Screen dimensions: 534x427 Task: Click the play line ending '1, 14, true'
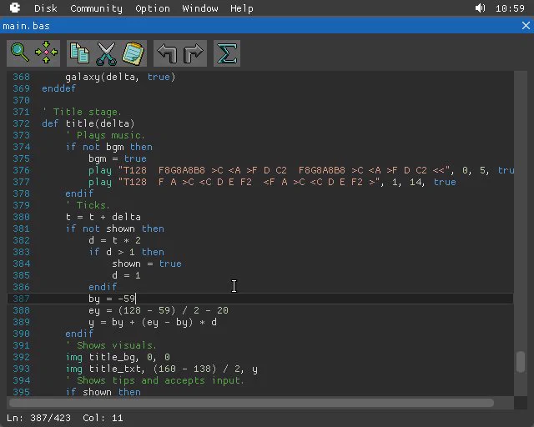(272, 182)
